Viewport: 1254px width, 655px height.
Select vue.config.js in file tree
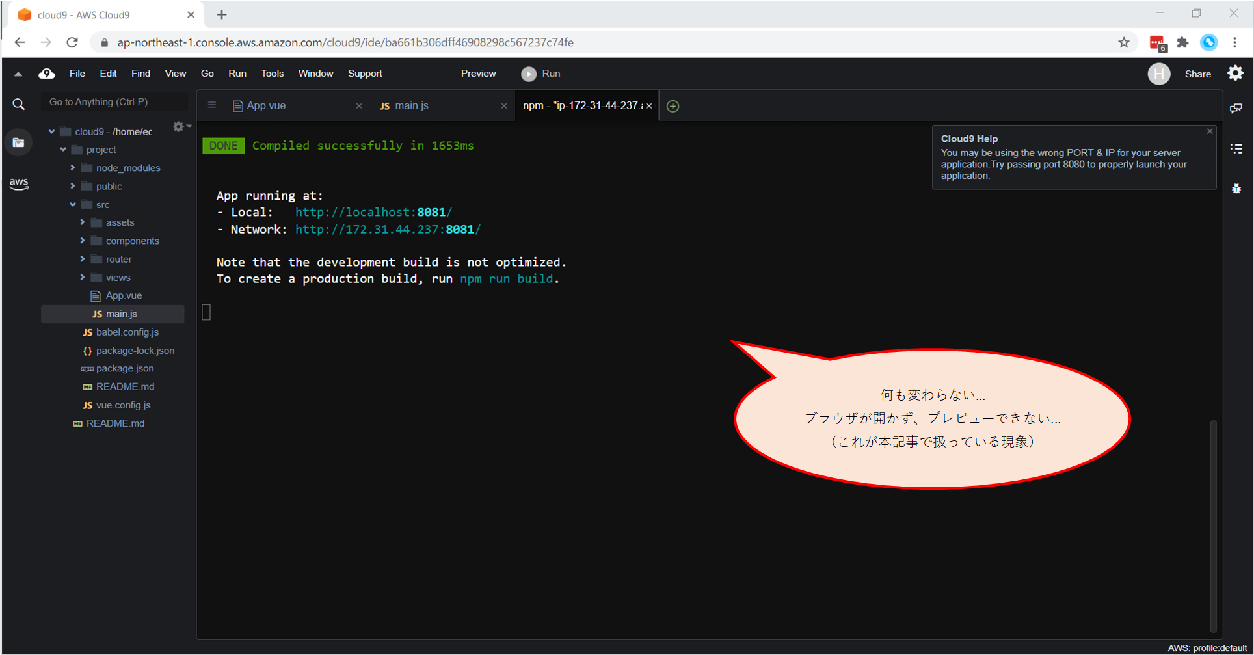pos(123,405)
